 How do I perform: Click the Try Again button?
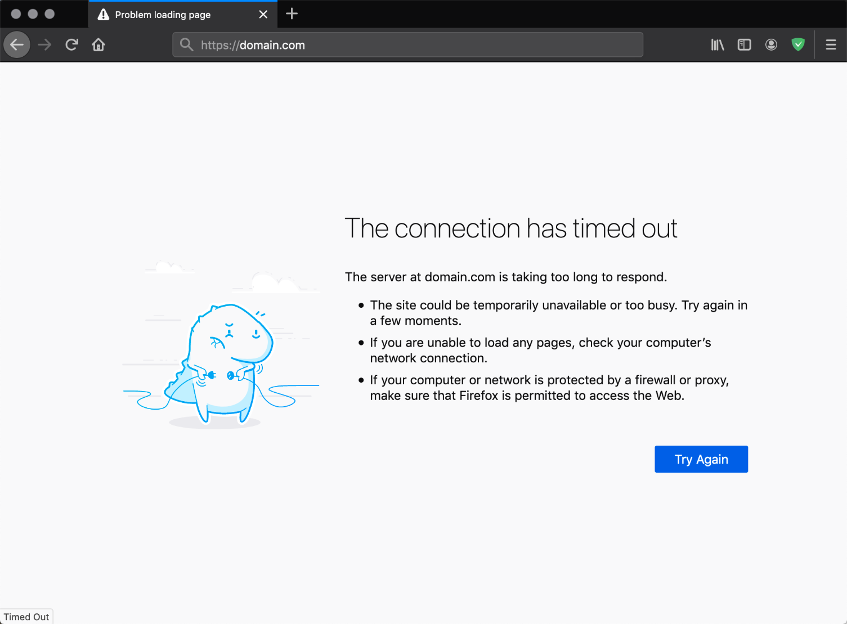point(701,459)
